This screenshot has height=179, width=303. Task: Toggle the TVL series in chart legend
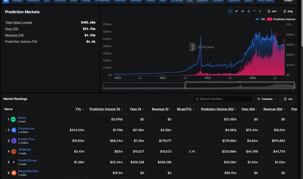[x=259, y=19]
